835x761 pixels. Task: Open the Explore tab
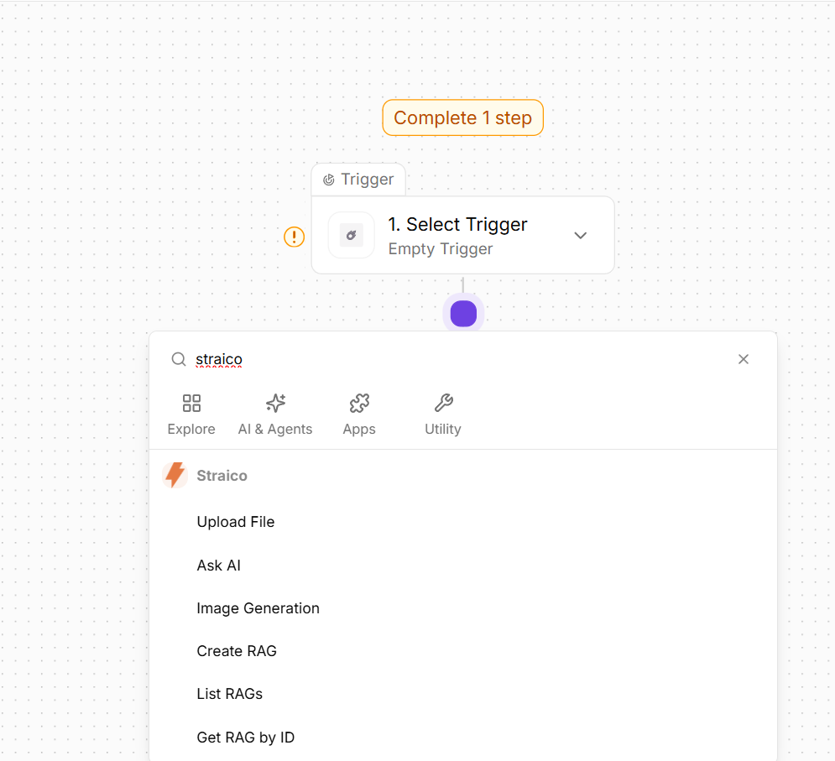click(x=191, y=414)
